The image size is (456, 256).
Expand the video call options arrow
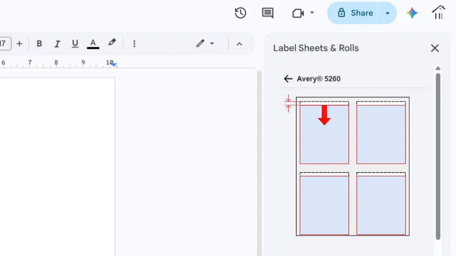312,12
